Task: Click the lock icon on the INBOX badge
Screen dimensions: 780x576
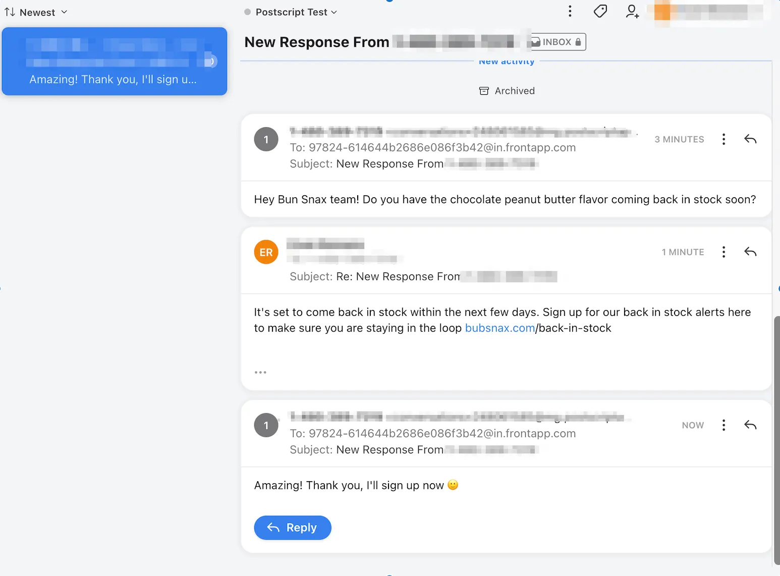Action: [578, 42]
